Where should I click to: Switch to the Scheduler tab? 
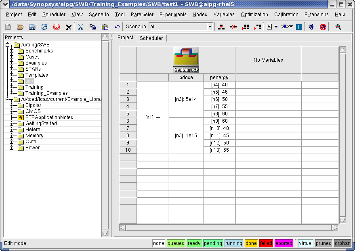[151, 38]
